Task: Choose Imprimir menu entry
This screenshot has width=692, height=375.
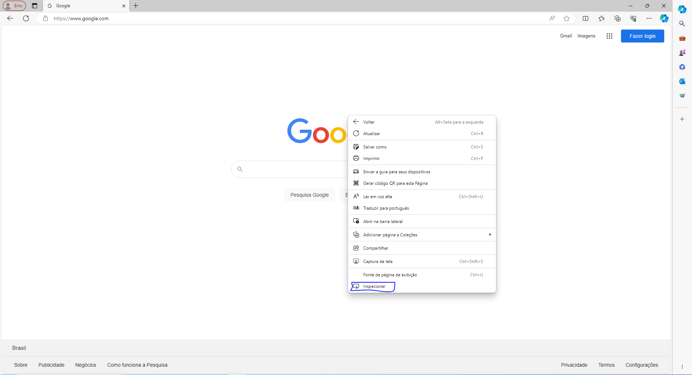Action: (422, 159)
